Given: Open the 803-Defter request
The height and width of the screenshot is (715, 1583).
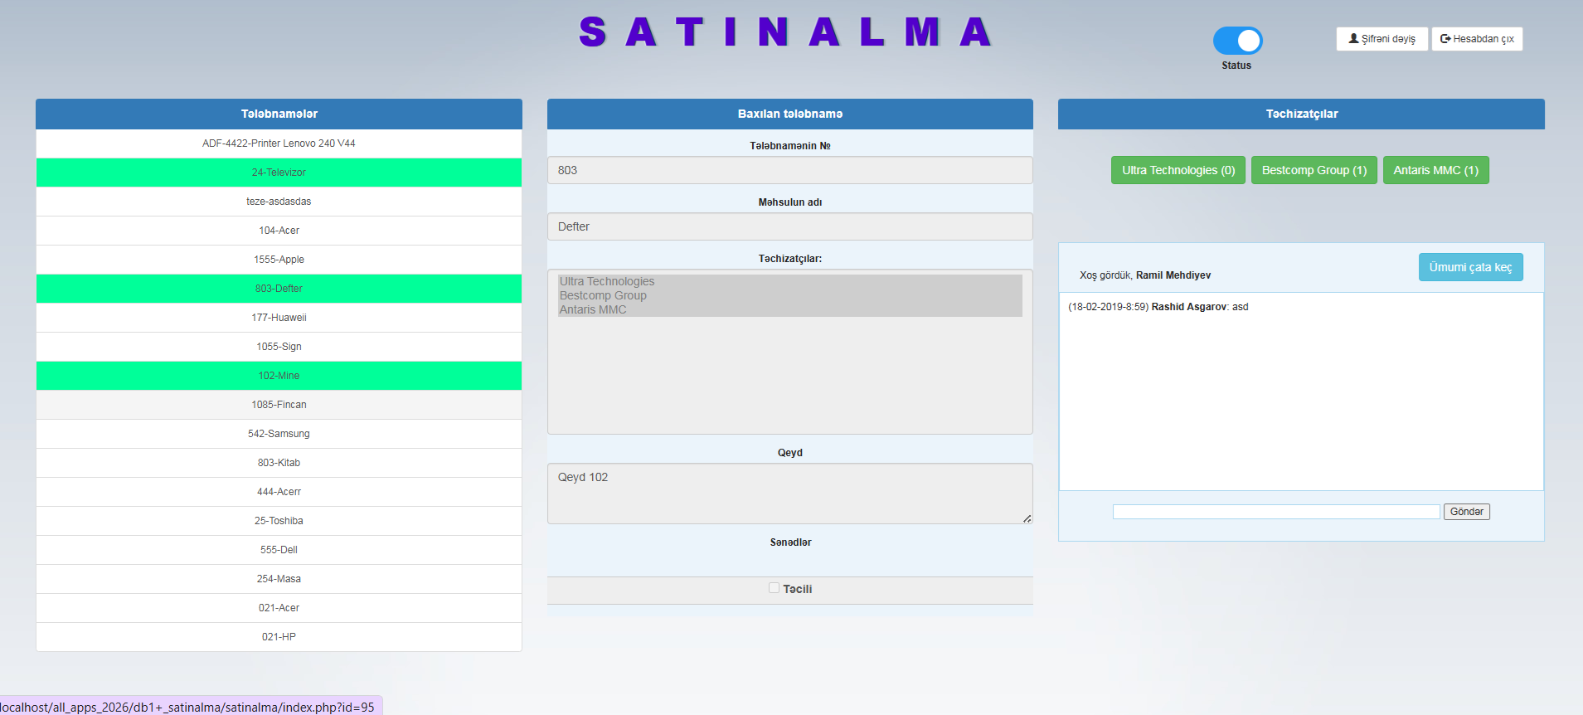Looking at the screenshot, I should 279,289.
